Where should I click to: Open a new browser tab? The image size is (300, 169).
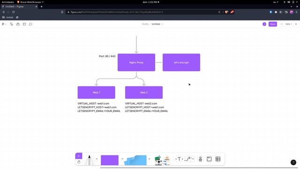(x=42, y=7)
